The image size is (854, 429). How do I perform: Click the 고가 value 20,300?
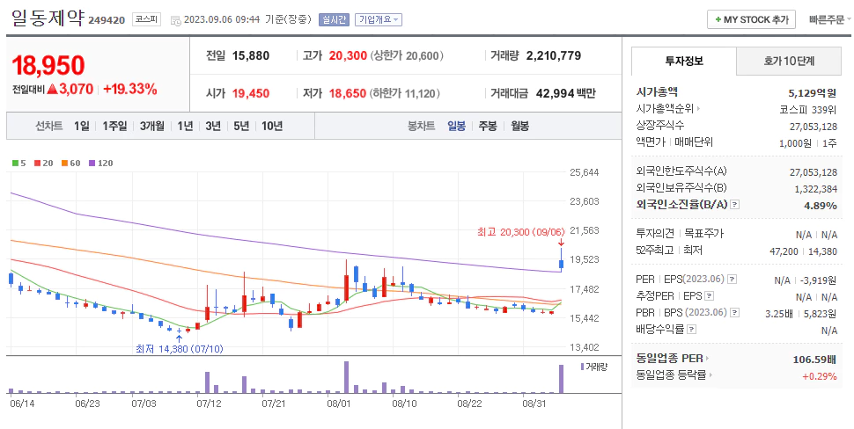(348, 55)
